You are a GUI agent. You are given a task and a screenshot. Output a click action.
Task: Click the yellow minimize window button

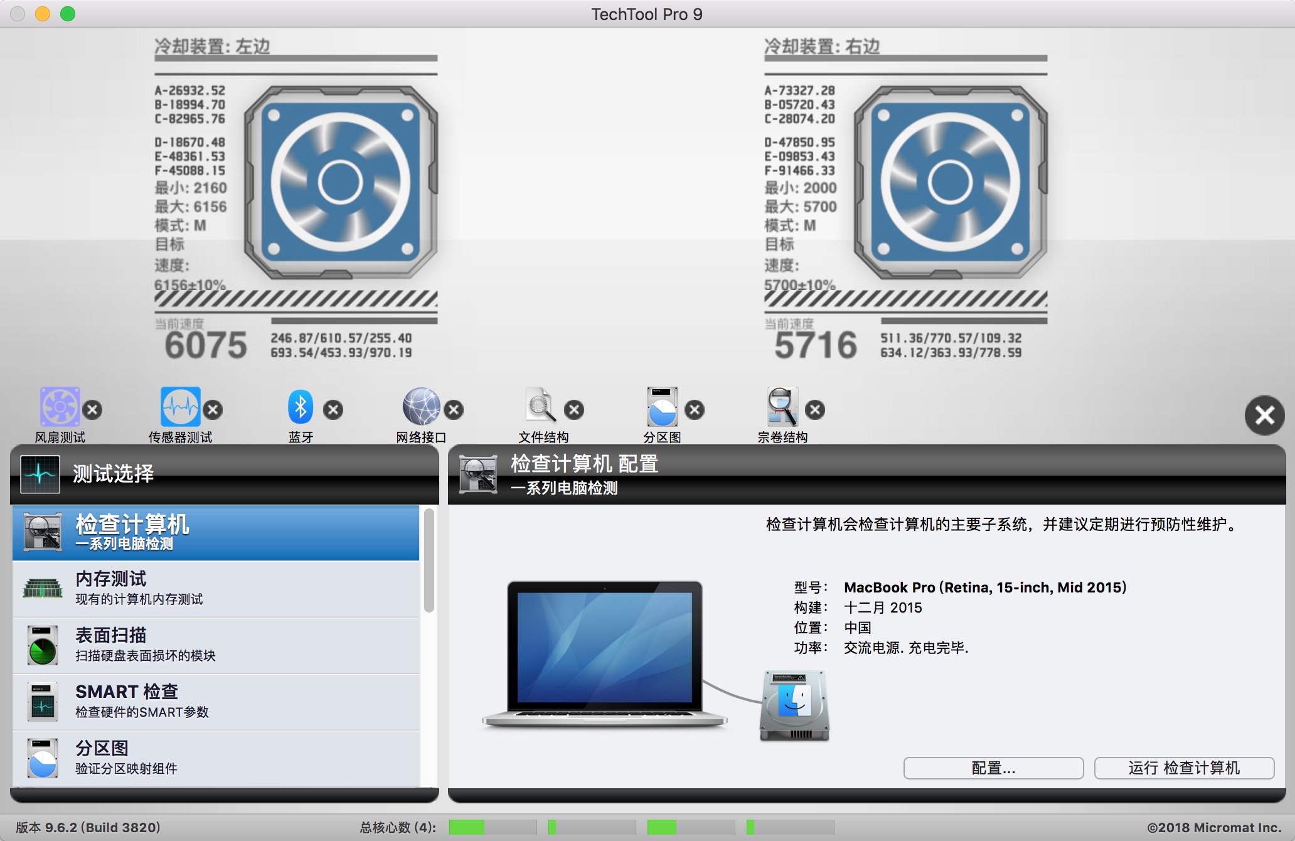(x=43, y=14)
